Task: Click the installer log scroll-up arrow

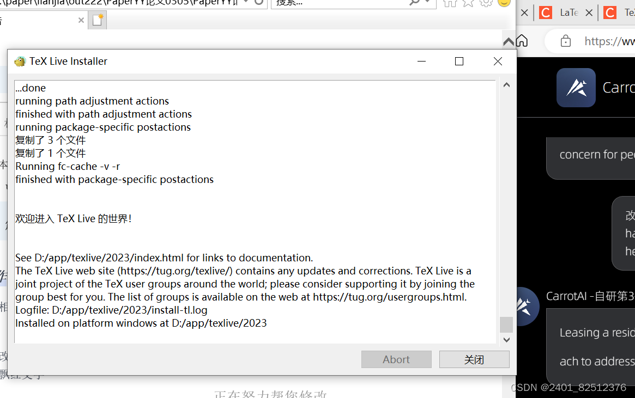Action: click(506, 85)
